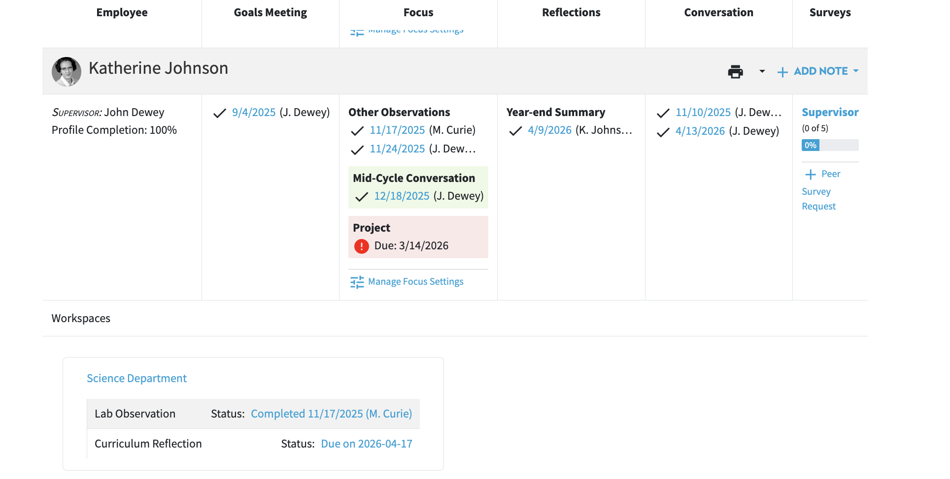This screenshot has height=479, width=950.
Task: Open Completed 11/17/2025 Lab Observation status
Action: click(332, 414)
